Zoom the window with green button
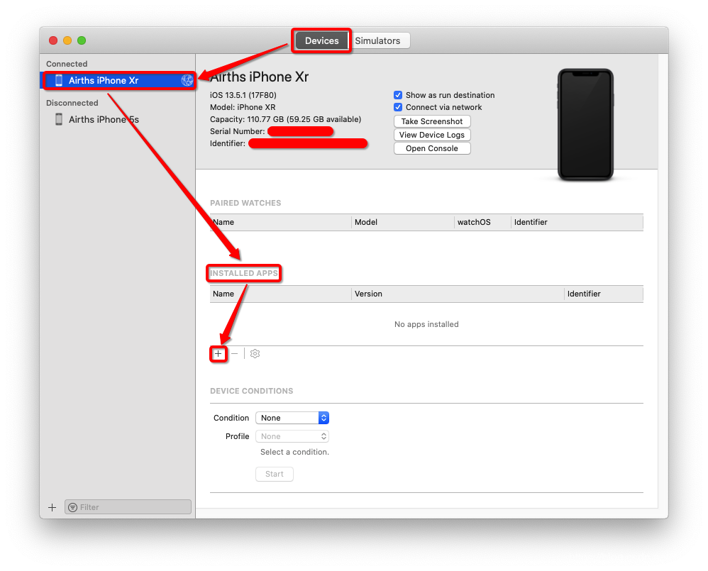This screenshot has height=571, width=708. (82, 40)
